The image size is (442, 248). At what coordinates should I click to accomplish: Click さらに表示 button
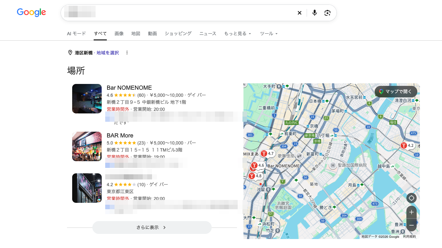[x=152, y=227]
